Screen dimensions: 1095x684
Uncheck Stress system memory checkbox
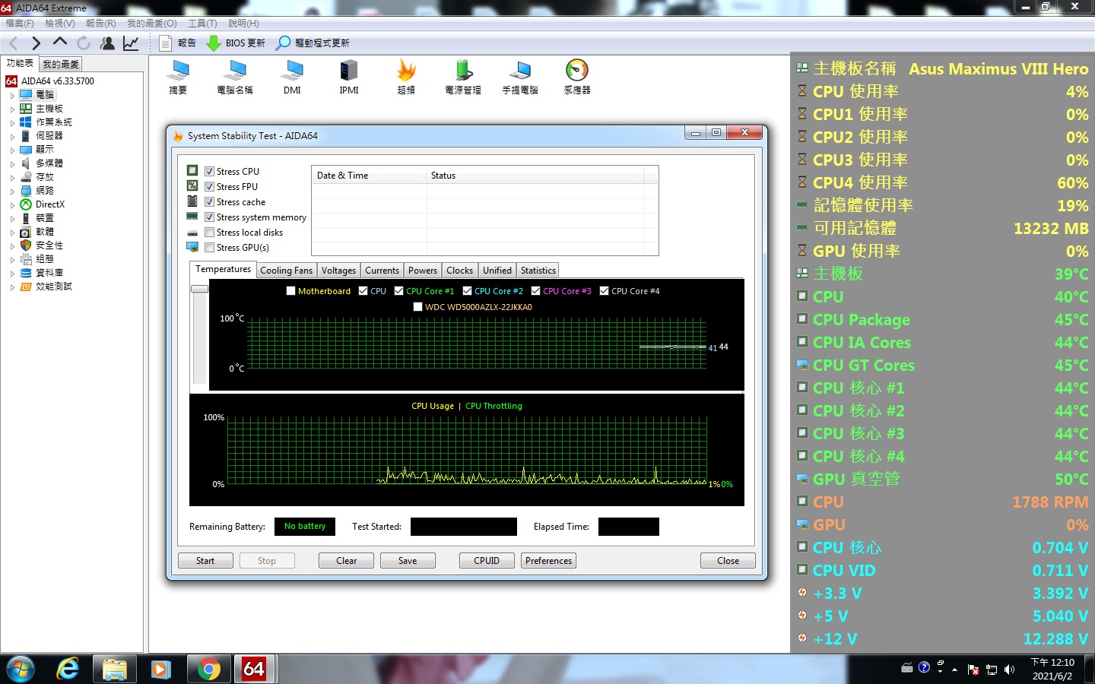(209, 217)
